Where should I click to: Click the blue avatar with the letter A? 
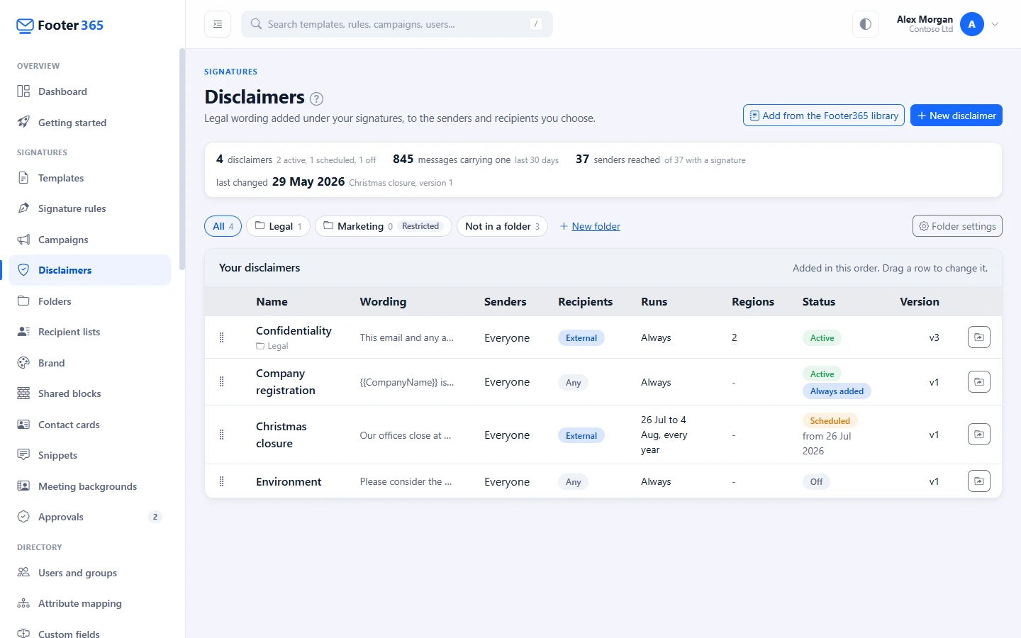coord(971,24)
